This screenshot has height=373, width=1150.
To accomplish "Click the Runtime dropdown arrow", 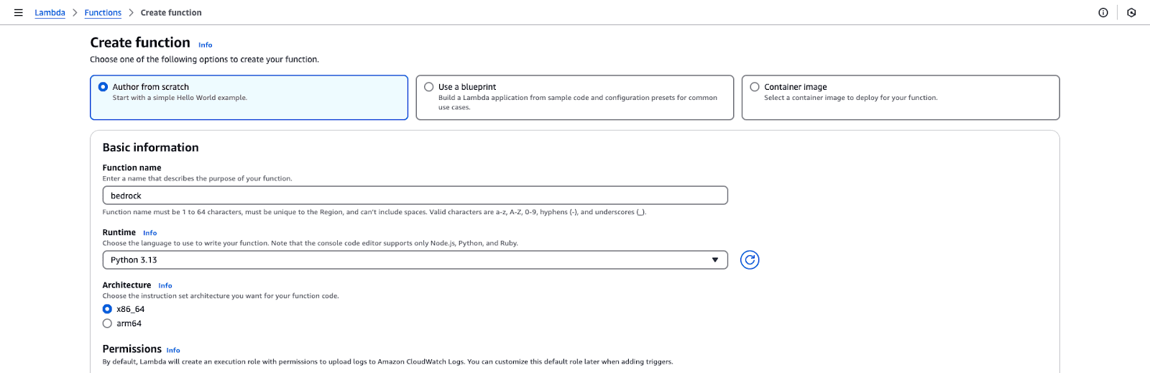I will coord(715,260).
